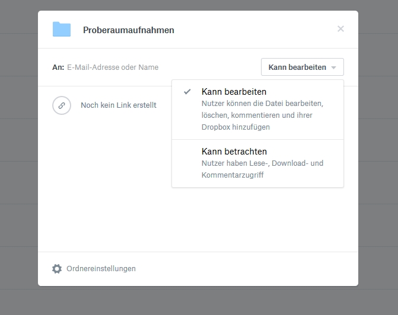The width and height of the screenshot is (398, 315).
Task: Click the checkmark beside "Kann bearbeiten"
Action: pyautogui.click(x=187, y=92)
